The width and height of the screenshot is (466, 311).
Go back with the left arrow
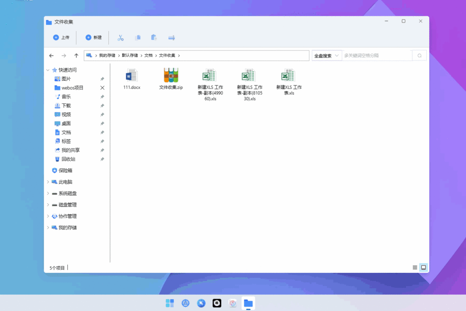tap(51, 55)
